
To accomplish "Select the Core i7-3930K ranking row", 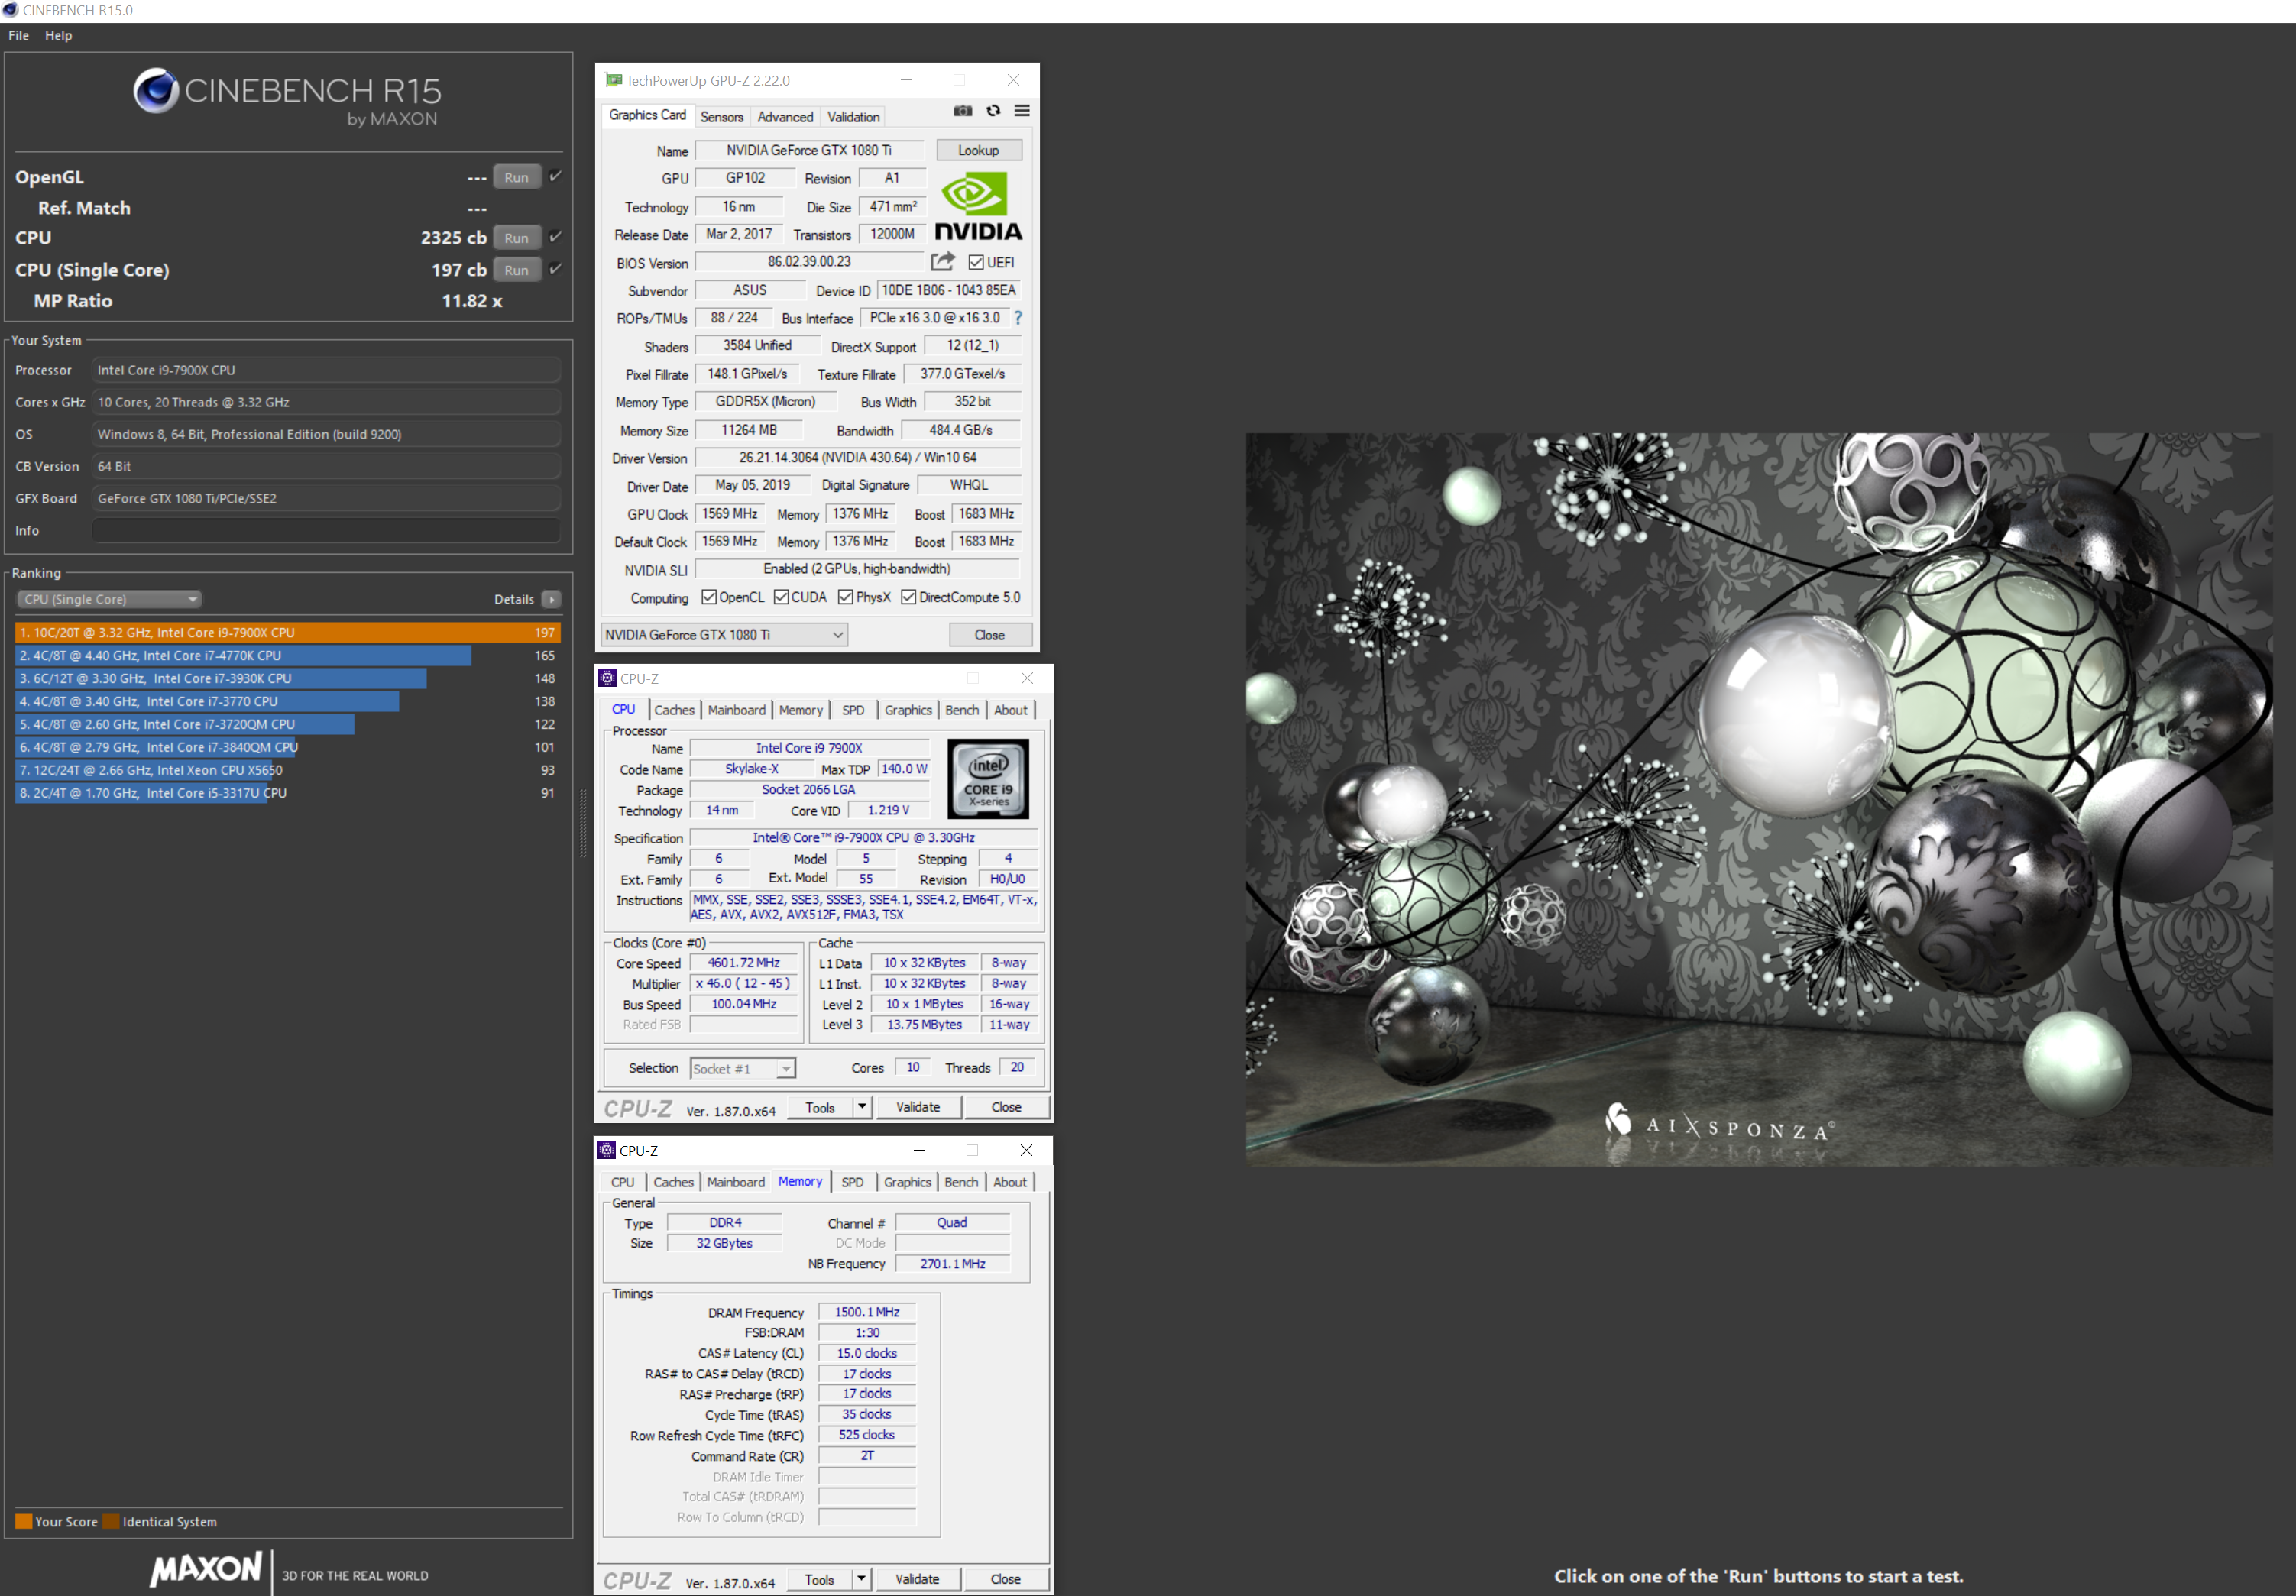I will [x=287, y=678].
